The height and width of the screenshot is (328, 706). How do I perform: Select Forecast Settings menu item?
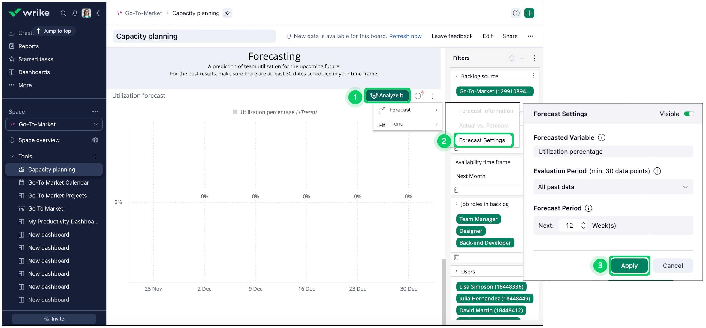point(482,140)
